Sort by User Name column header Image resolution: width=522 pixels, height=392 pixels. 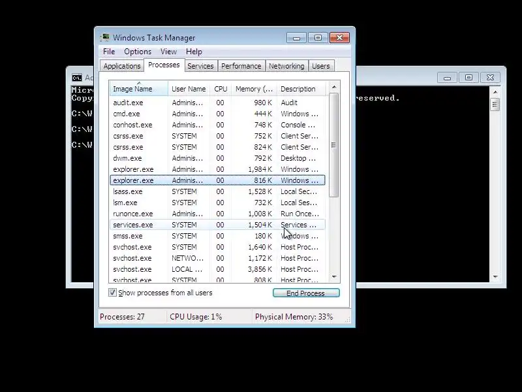point(189,89)
